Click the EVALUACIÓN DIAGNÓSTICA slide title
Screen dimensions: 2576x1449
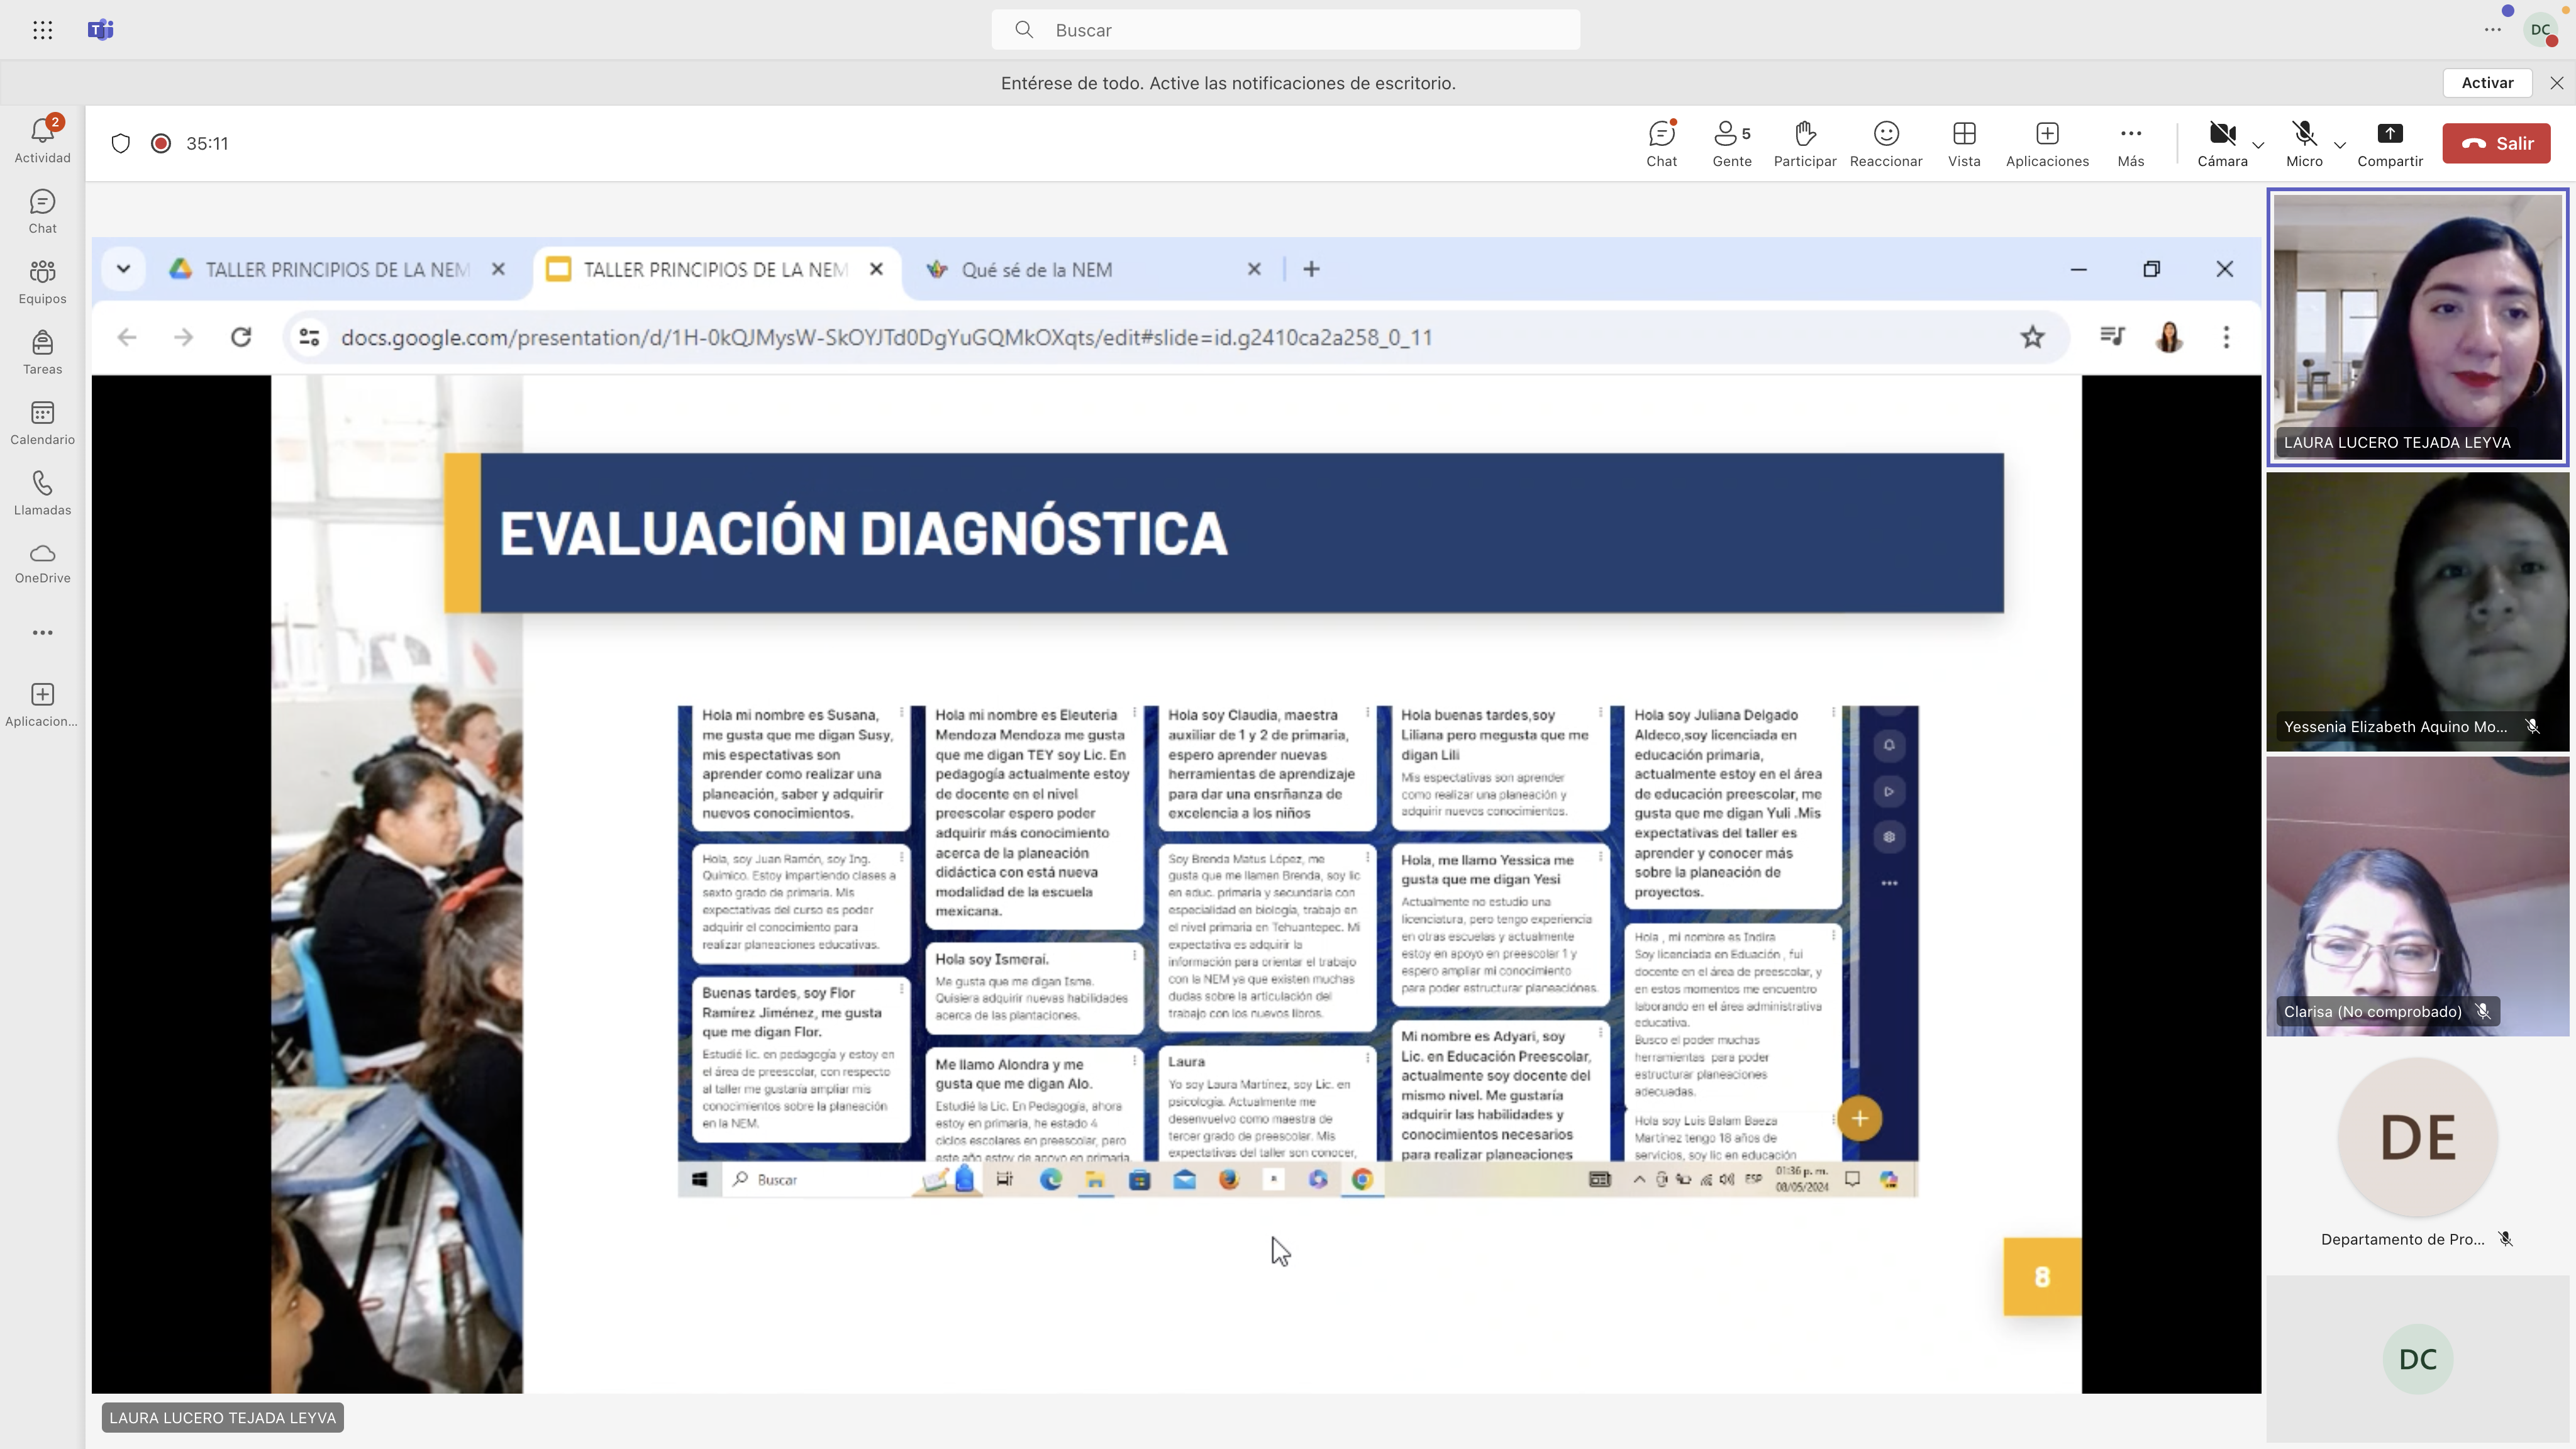point(862,533)
